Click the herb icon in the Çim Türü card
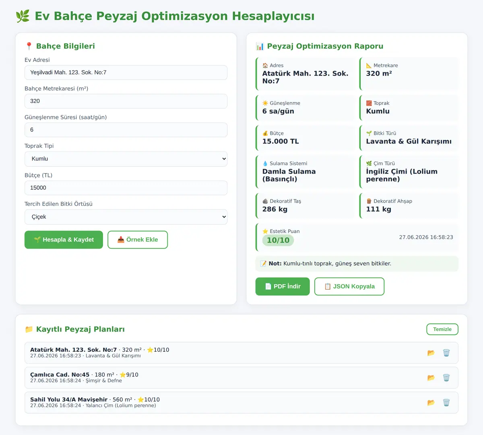The width and height of the screenshot is (483, 435). coord(369,164)
